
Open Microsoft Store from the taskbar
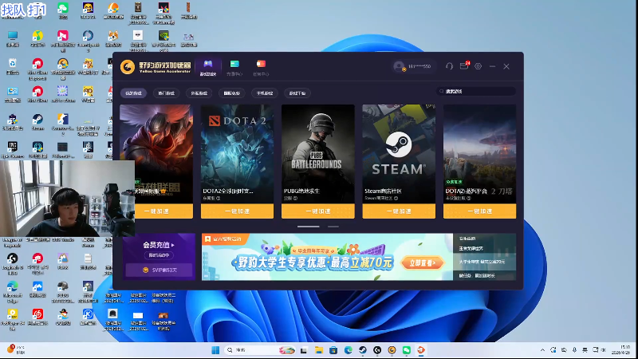click(333, 350)
